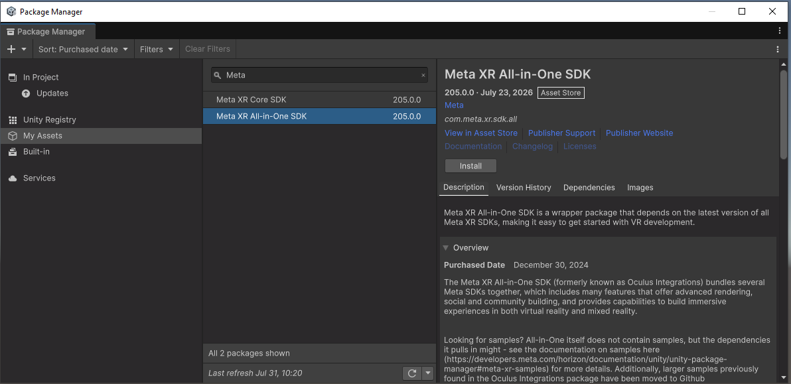The image size is (791, 384).
Task: Click the All 2 packages shown text
Action: tap(250, 353)
